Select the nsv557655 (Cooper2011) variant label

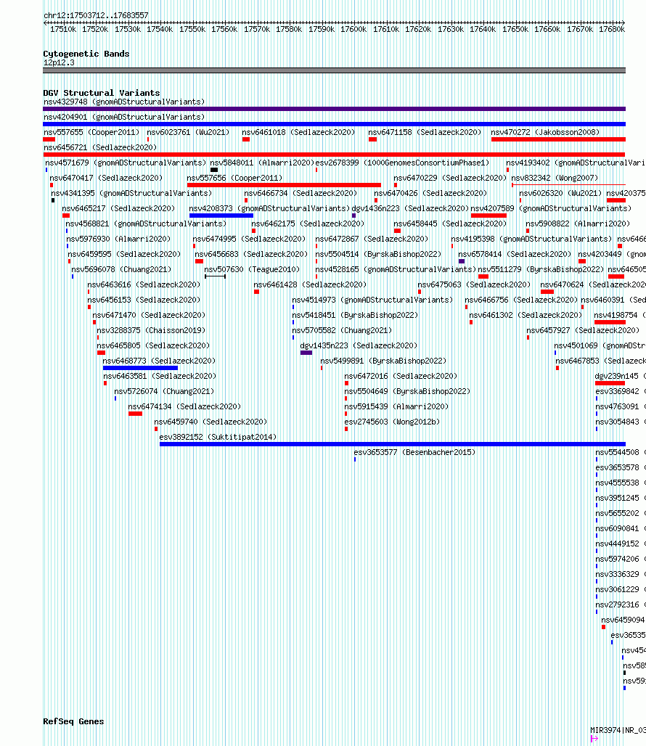pyautogui.click(x=91, y=132)
